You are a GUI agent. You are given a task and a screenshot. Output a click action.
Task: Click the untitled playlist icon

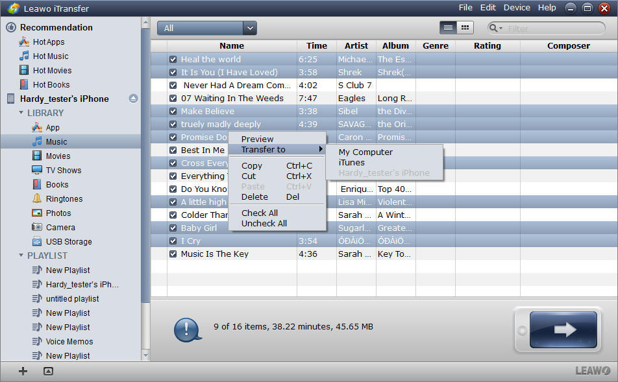pyautogui.click(x=37, y=298)
